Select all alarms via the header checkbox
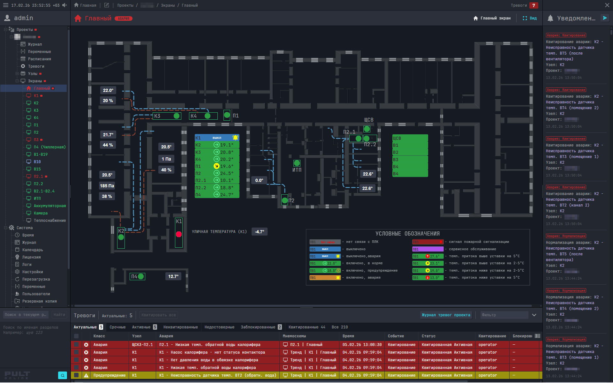613x383 pixels. click(76, 336)
